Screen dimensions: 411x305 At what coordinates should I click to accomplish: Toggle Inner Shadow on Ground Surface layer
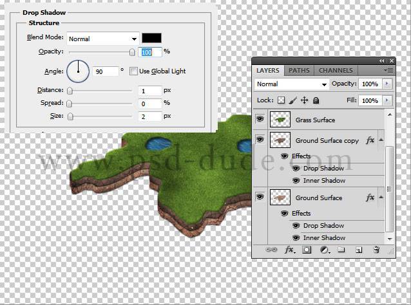pos(296,237)
